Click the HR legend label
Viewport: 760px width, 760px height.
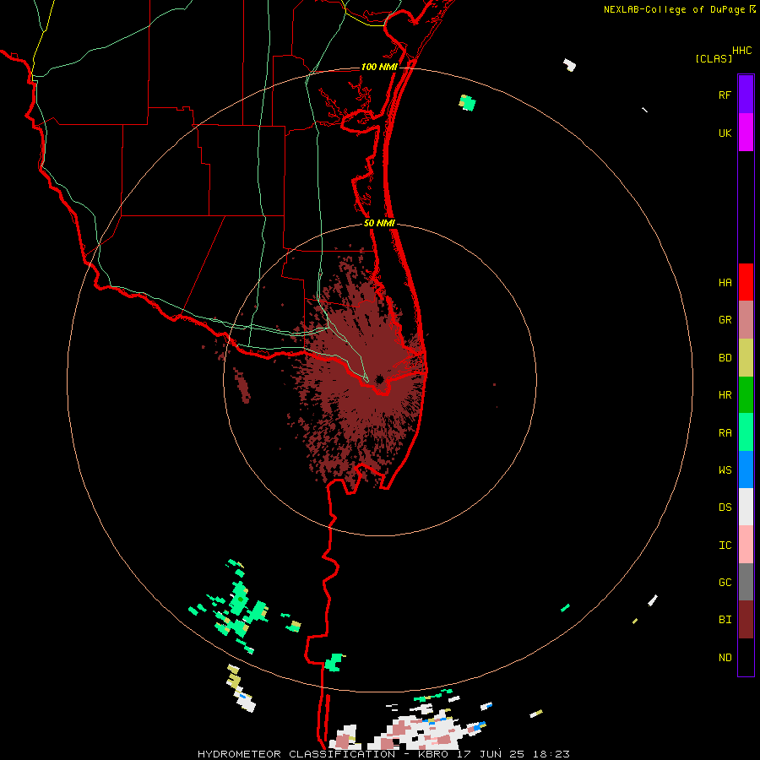[725, 395]
